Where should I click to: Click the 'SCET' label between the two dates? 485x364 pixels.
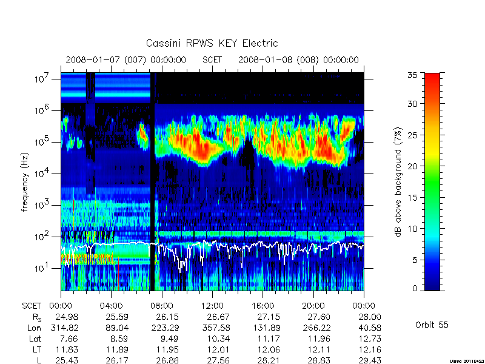[x=212, y=59]
